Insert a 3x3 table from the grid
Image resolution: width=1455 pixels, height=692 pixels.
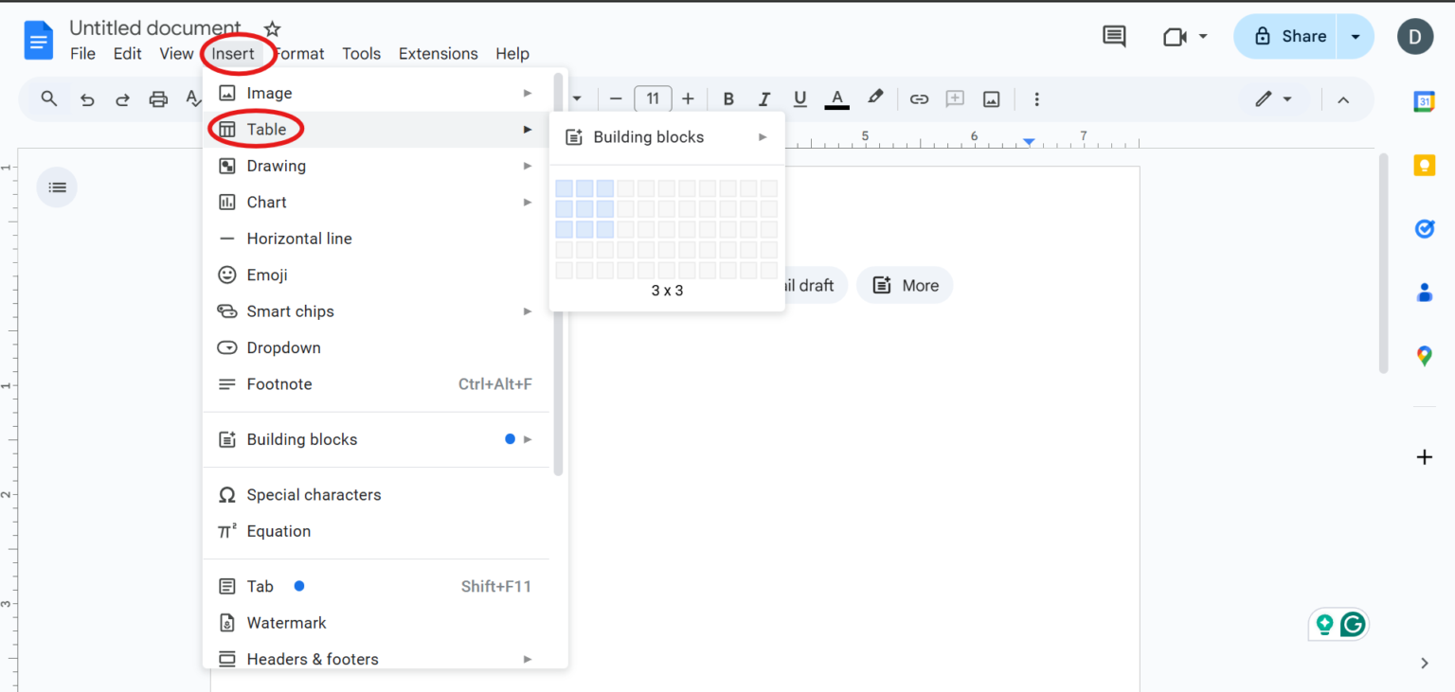coord(606,229)
